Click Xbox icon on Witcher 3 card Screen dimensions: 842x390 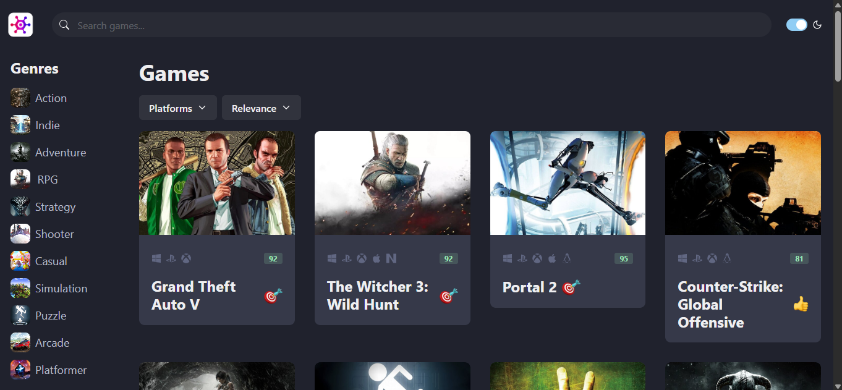(362, 258)
